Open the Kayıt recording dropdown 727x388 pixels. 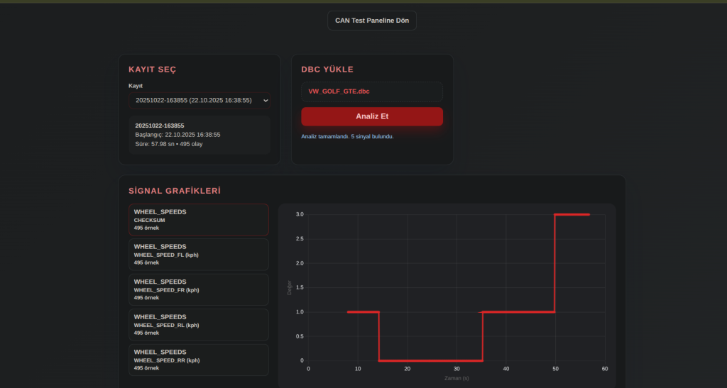click(199, 101)
